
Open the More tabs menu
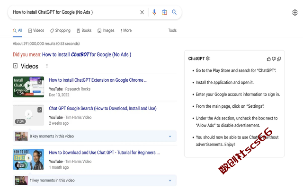coord(126,30)
